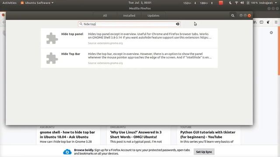Open the Firefox hamburger menu
Screen dimensions: 280x157
pyautogui.click(x=276, y=22)
